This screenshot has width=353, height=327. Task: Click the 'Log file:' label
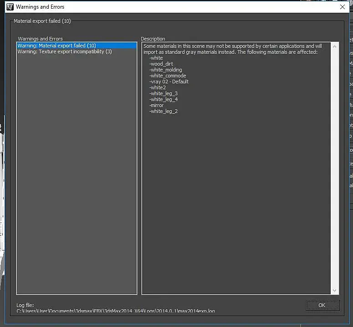point(25,305)
